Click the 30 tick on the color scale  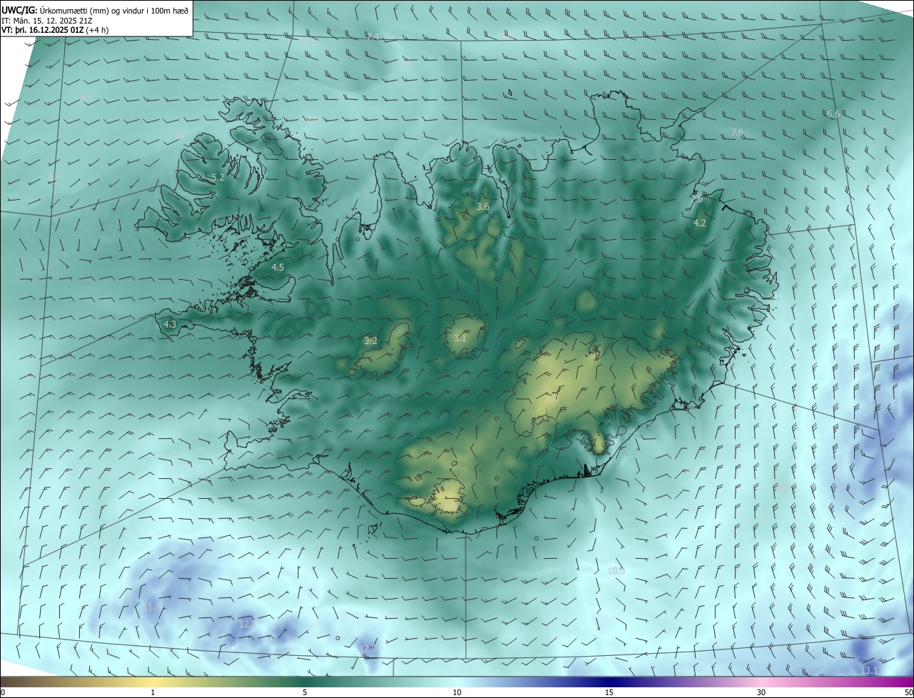(761, 692)
